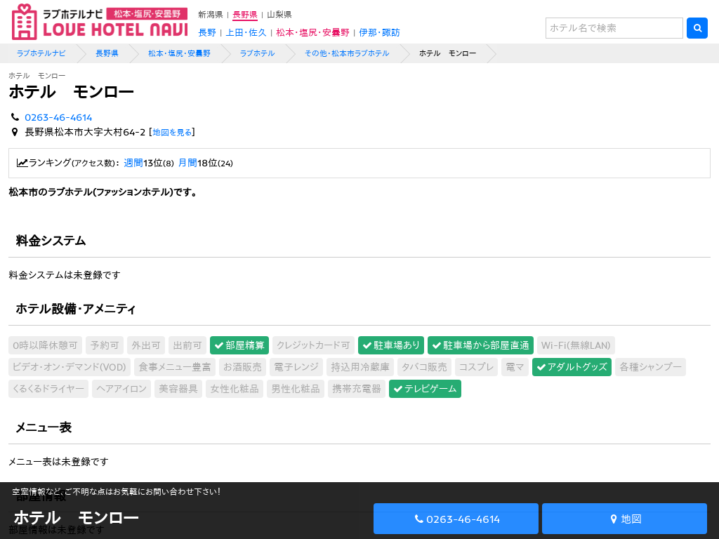Click the checked 部屋精算 amenity tag
Image resolution: width=719 pixels, height=539 pixels.
239,345
